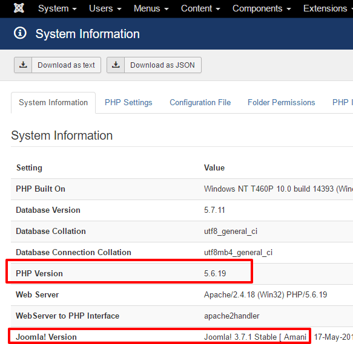Open the Components dropdown menu
353x344 pixels.
[262, 8]
